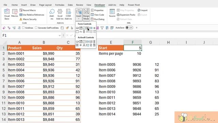
Task: Click cell "Item 0003" in column A
Action: coord(19,65)
